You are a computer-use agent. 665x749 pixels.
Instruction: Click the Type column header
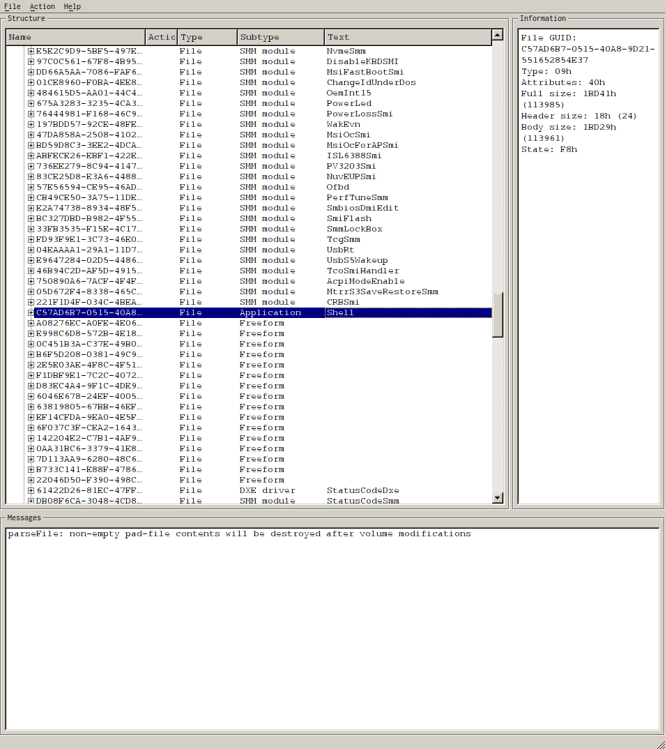(207, 37)
